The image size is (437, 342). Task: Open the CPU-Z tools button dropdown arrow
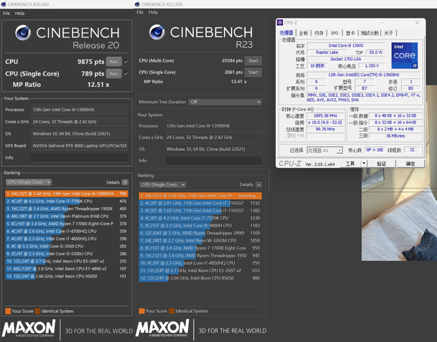coord(364,163)
